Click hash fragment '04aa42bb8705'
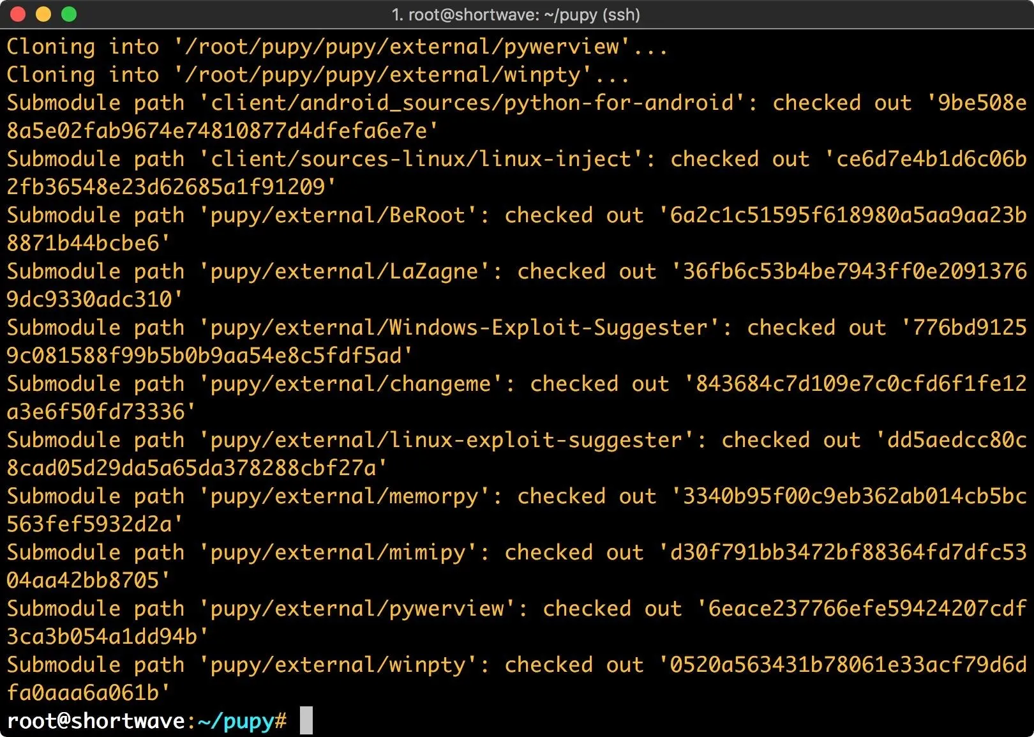Viewport: 1034px width, 737px height. pyautogui.click(x=83, y=581)
